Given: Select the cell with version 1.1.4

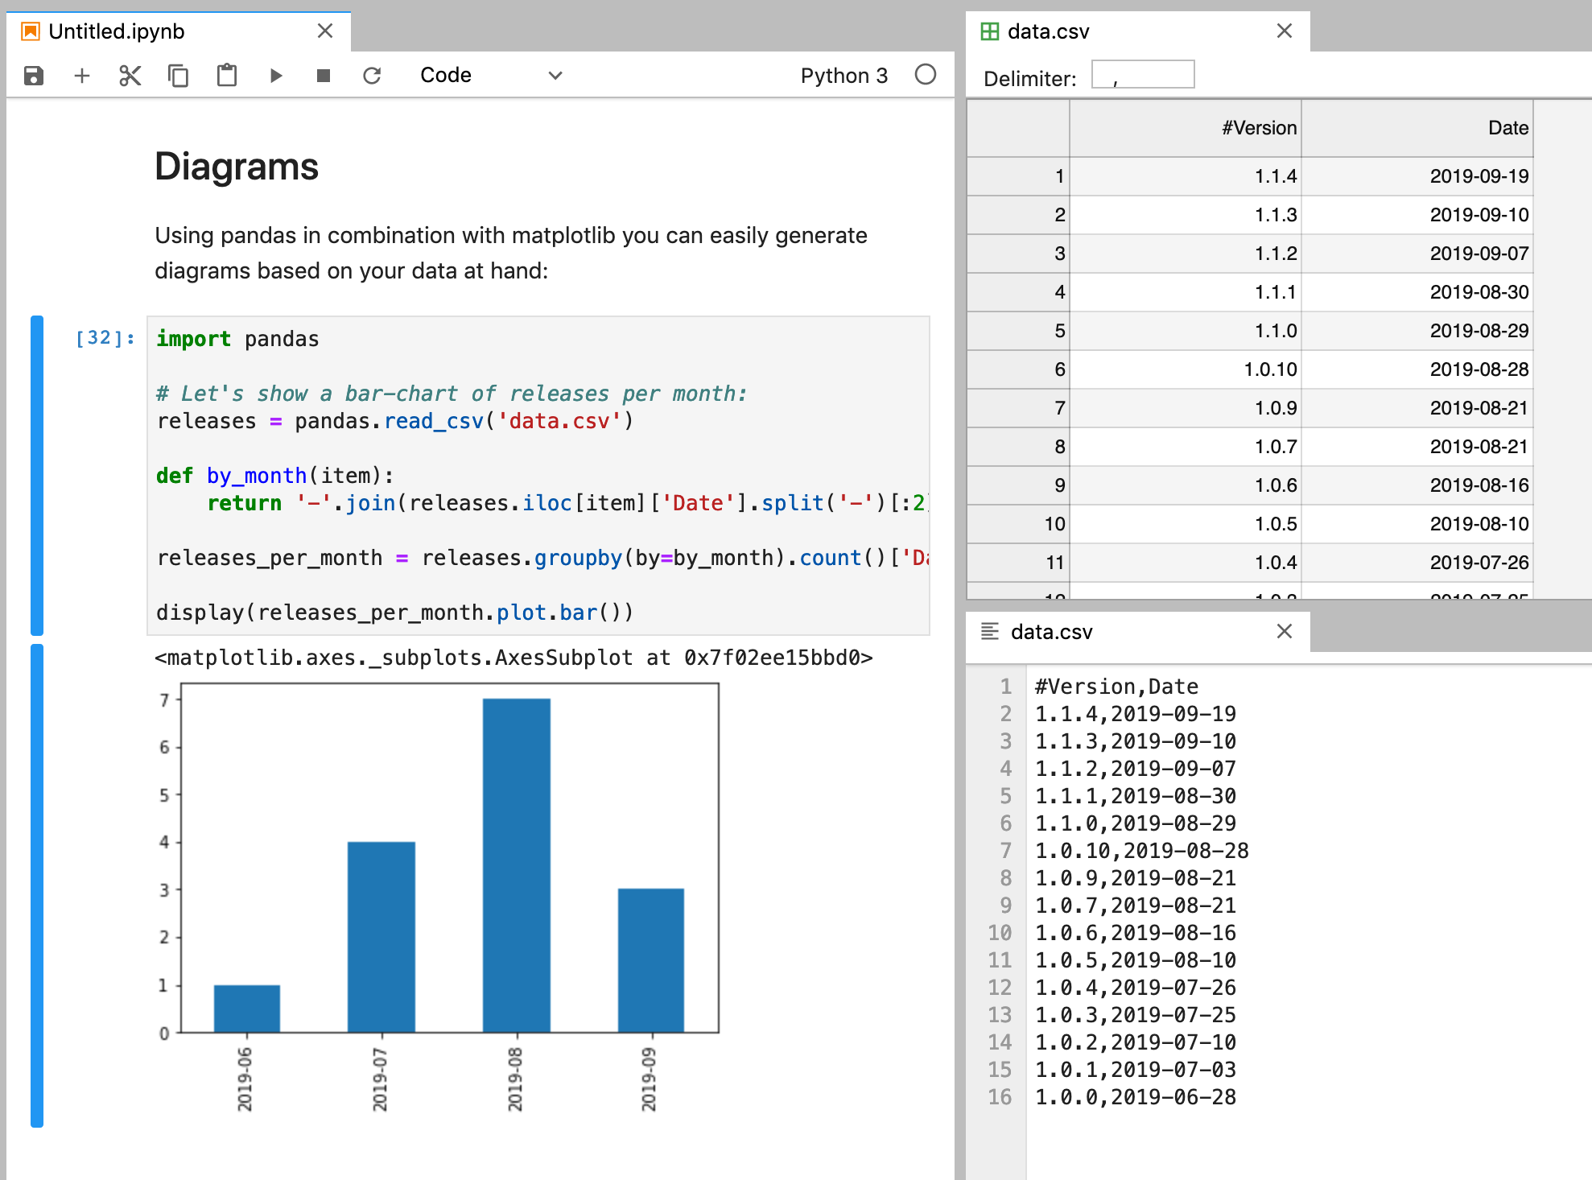Looking at the screenshot, I should point(1185,176).
